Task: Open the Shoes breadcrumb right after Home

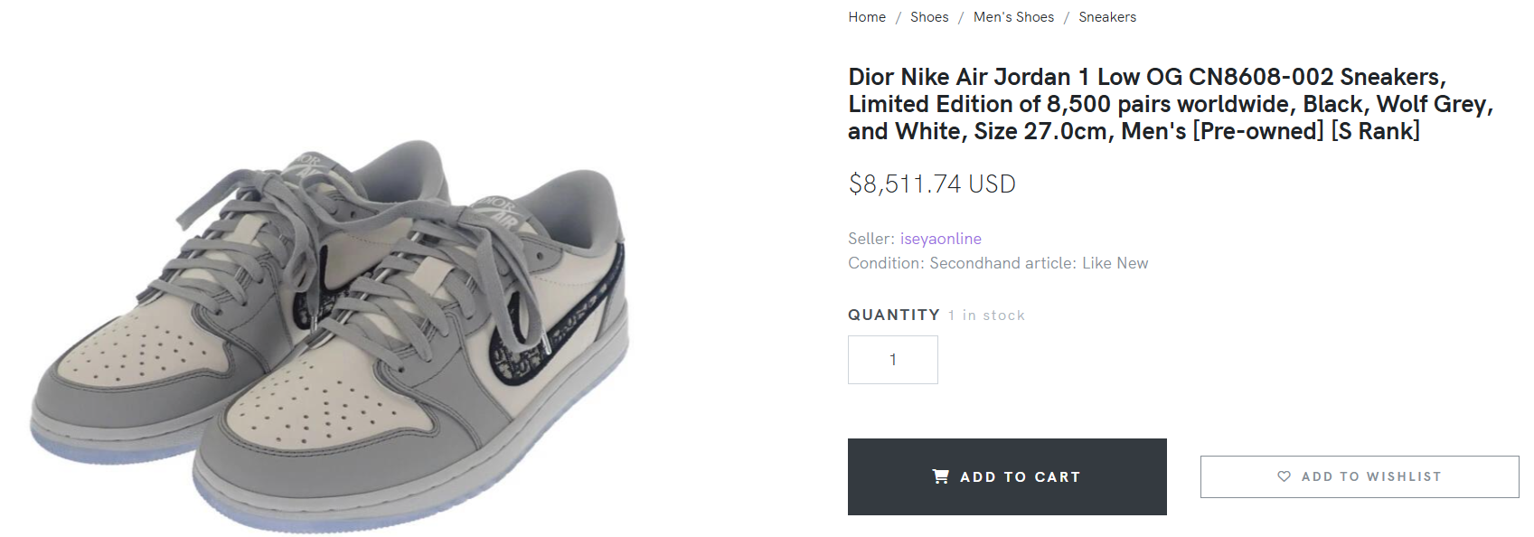Action: coord(929,17)
